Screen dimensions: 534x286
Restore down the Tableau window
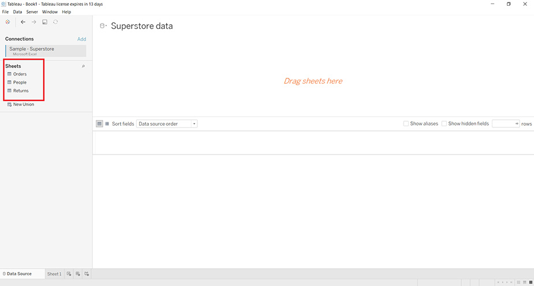509,4
